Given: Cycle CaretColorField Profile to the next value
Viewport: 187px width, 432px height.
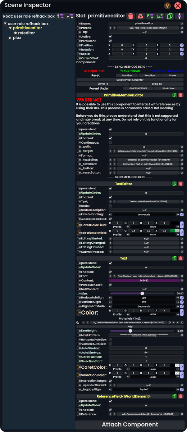Looking at the screenshot, I should click(178, 227).
